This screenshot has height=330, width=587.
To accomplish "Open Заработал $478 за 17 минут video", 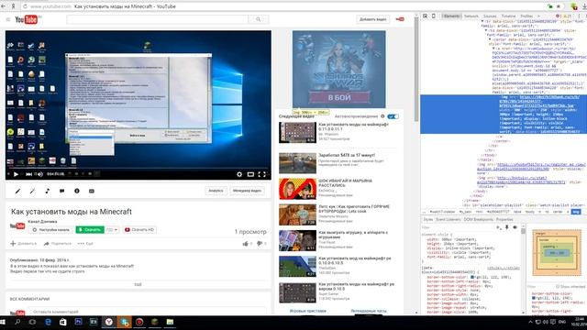I will point(347,155).
